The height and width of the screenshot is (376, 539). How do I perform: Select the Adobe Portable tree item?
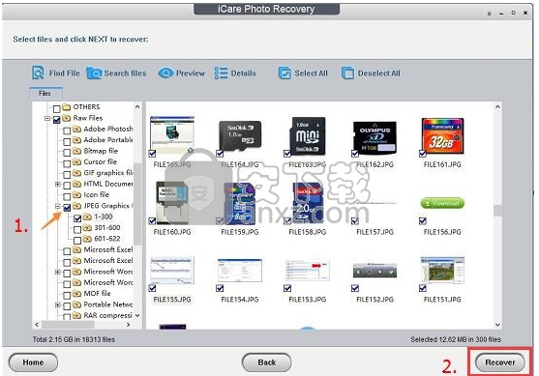coord(108,140)
